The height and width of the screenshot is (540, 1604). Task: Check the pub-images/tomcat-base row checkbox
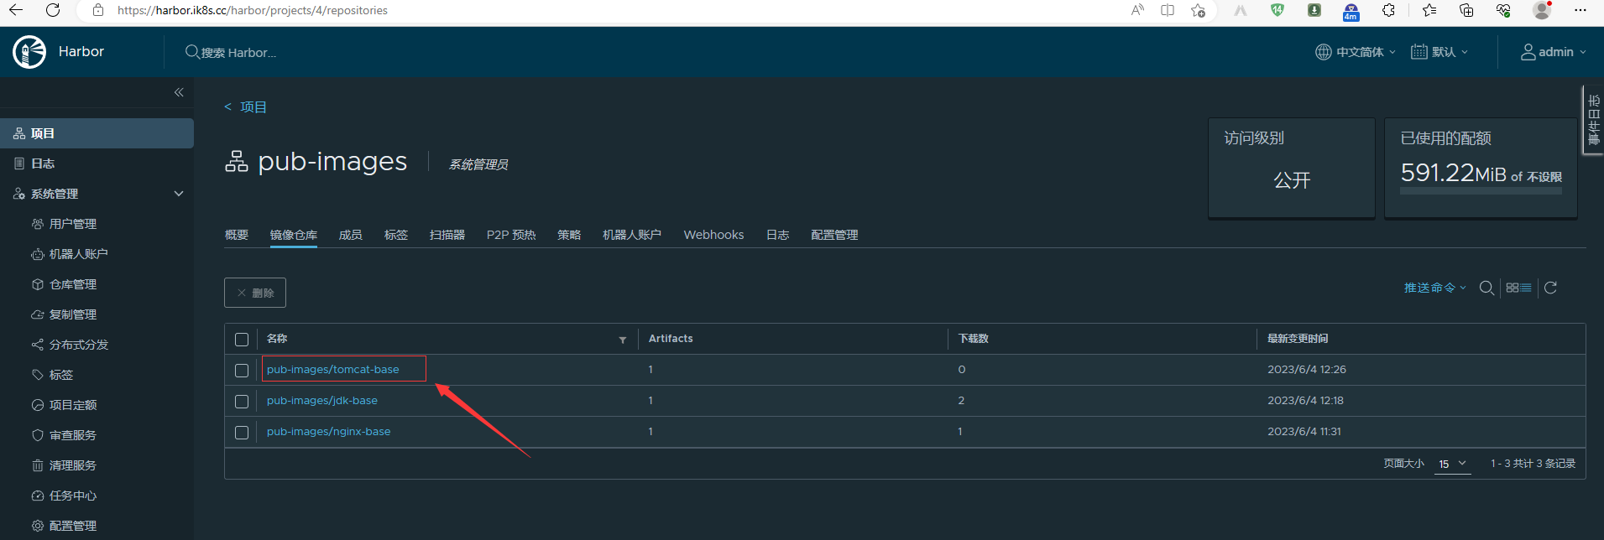click(x=242, y=370)
